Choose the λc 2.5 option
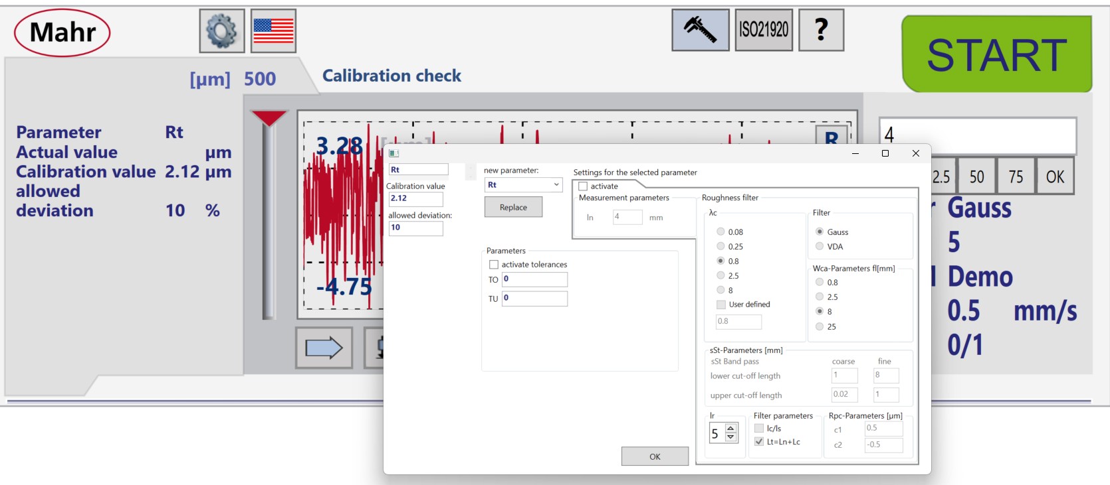The height and width of the screenshot is (485, 1110). coord(721,276)
